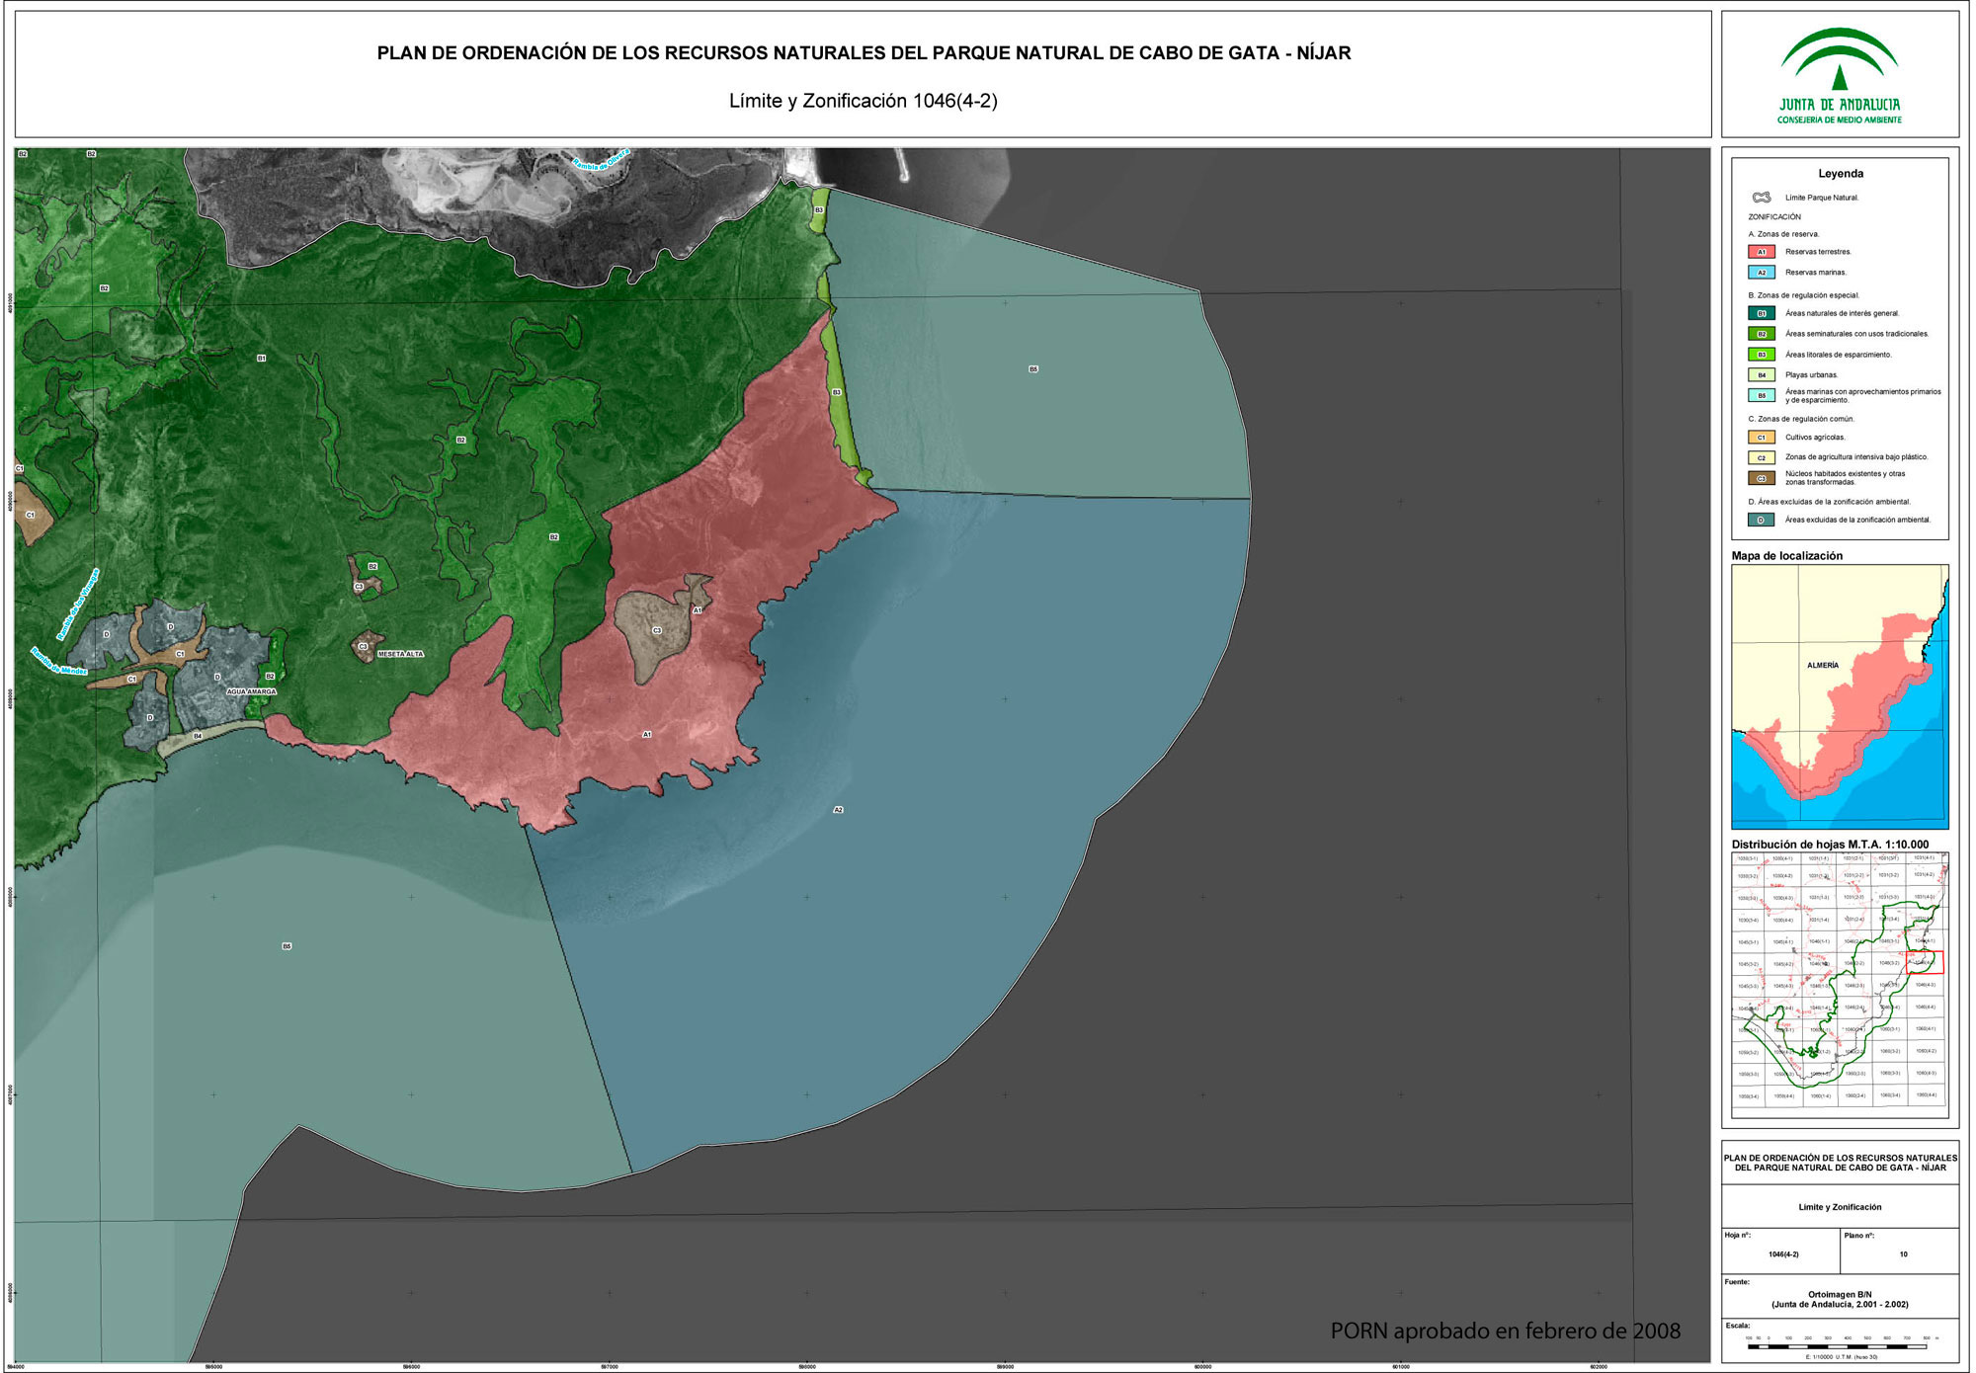Select the B5 legend swatch
This screenshot has width=1976, height=1373.
click(1762, 395)
